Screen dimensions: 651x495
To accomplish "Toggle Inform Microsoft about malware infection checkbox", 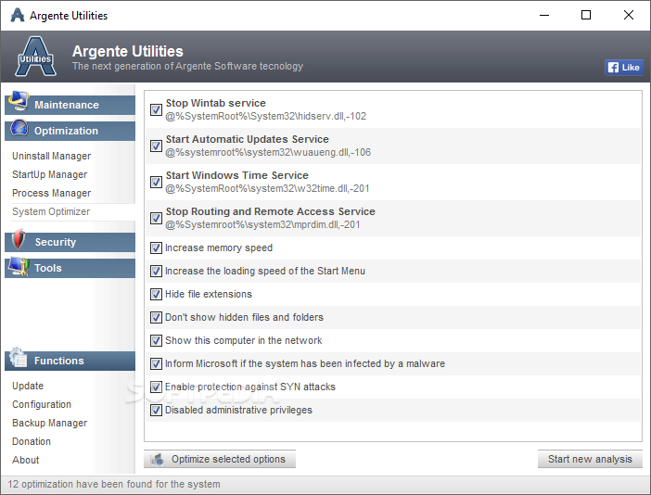I will tap(156, 364).
